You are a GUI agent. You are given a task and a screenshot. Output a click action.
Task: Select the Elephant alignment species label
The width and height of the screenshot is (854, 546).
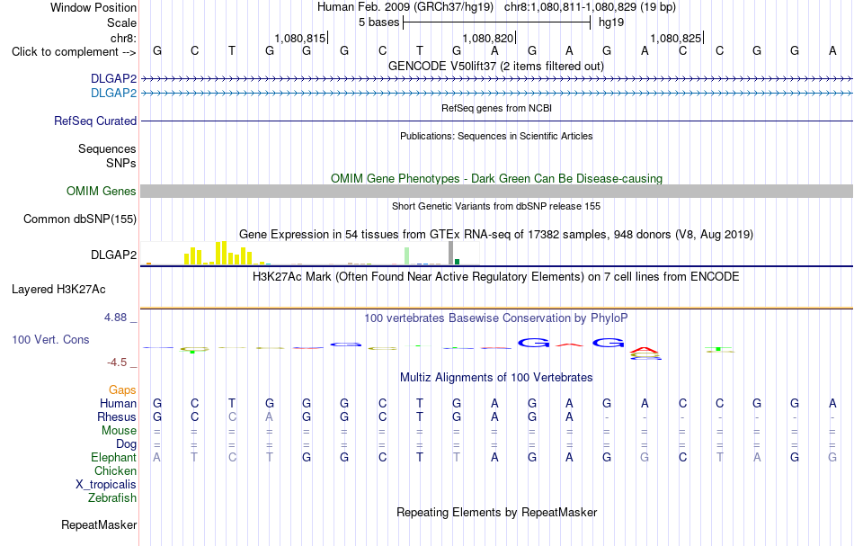[x=113, y=457]
